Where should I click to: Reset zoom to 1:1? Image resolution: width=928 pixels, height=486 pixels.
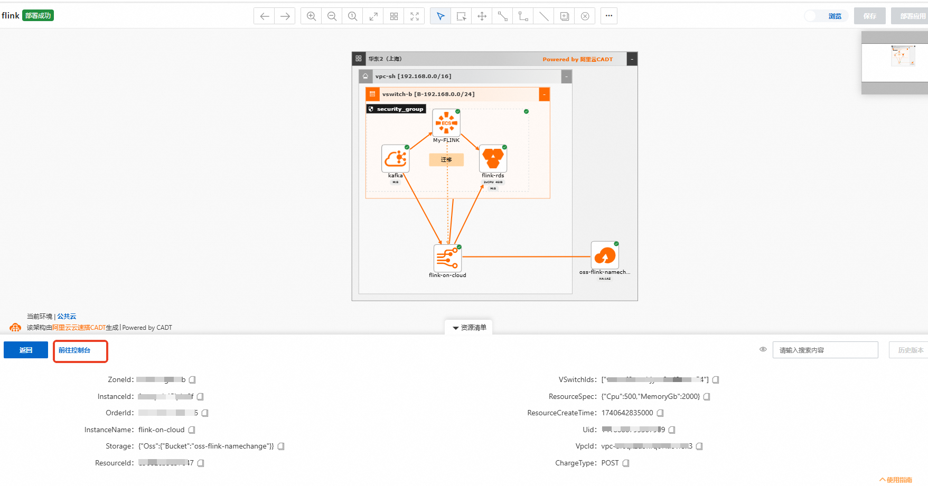(x=352, y=16)
